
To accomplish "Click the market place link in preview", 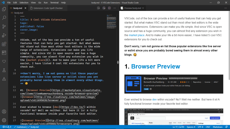I will (x=136, y=35).
